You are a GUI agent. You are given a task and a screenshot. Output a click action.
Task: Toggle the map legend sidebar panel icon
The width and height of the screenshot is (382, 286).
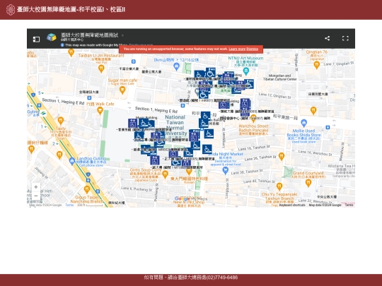36,39
